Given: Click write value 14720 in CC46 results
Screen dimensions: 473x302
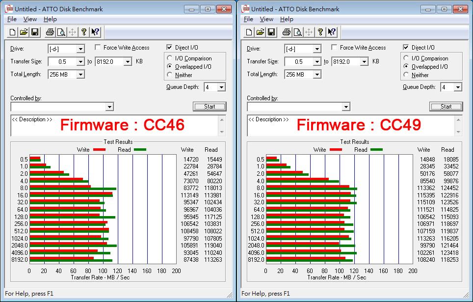Looking at the screenshot, I should click(191, 160).
